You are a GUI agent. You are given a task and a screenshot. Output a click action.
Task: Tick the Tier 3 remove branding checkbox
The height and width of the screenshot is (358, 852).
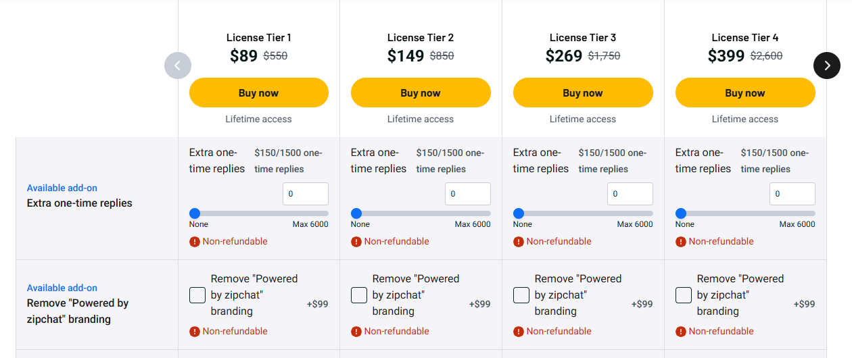pos(521,295)
